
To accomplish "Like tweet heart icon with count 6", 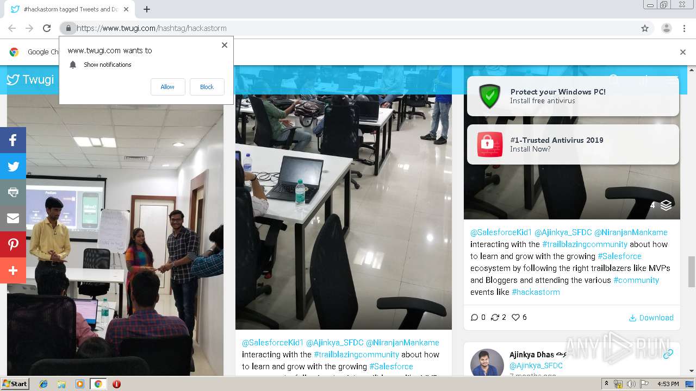I will (515, 318).
